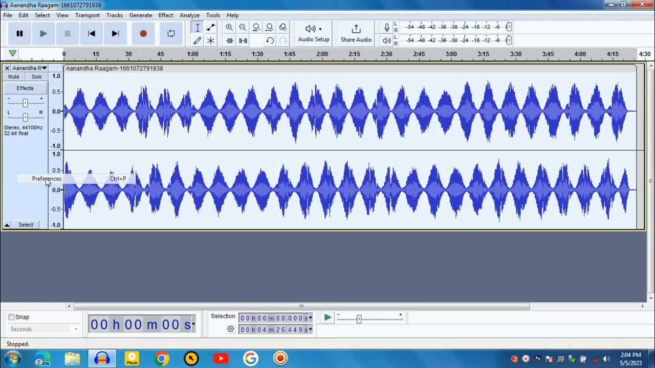655x368 pixels.
Task: Select the Multi-tool asterisk icon
Action: pos(210,40)
